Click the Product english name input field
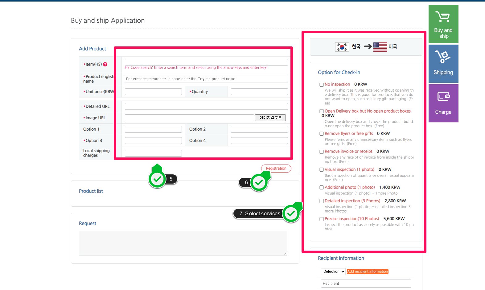The width and height of the screenshot is (485, 290). (206, 79)
